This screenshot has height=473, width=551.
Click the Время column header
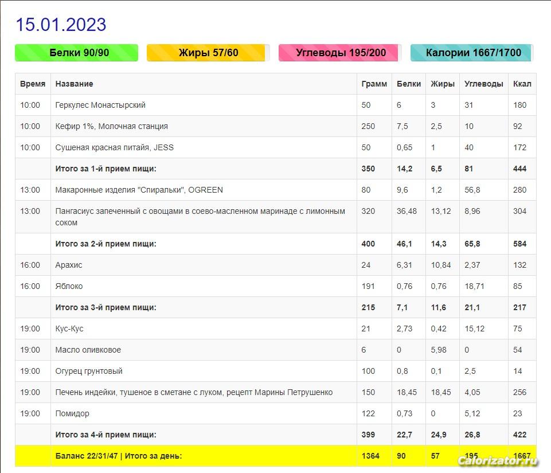point(33,84)
